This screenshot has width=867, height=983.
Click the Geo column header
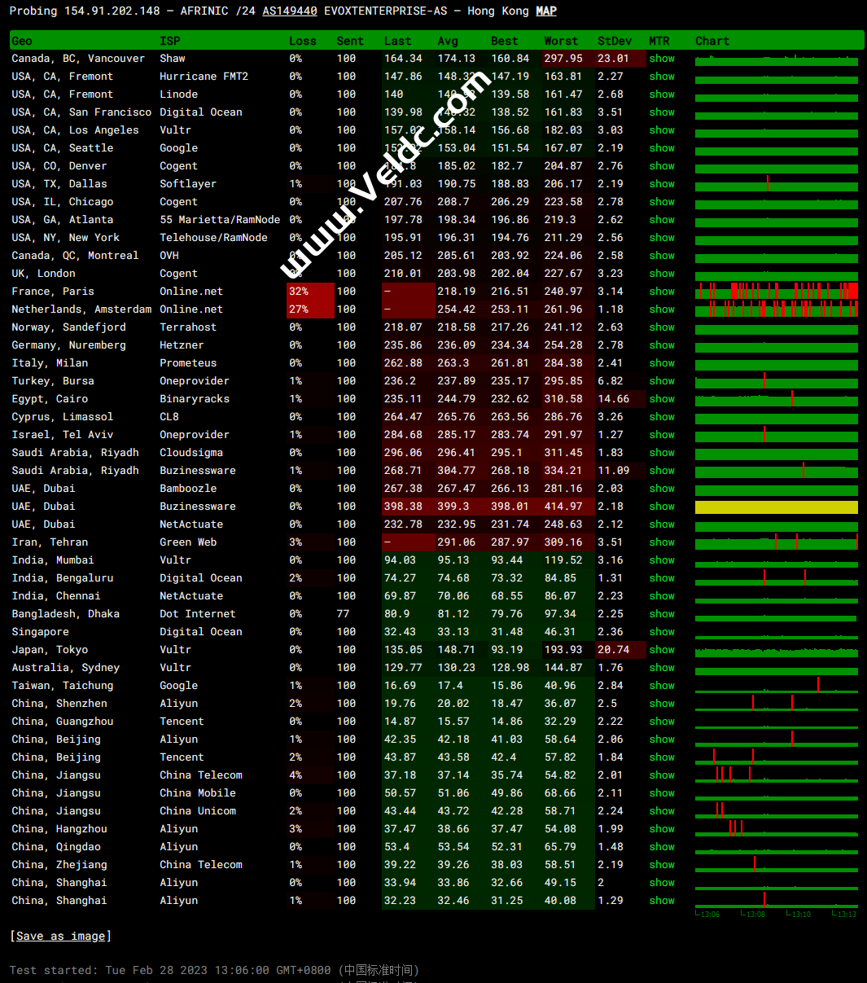(22, 41)
